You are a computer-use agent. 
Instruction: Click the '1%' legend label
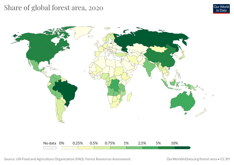[126, 143]
